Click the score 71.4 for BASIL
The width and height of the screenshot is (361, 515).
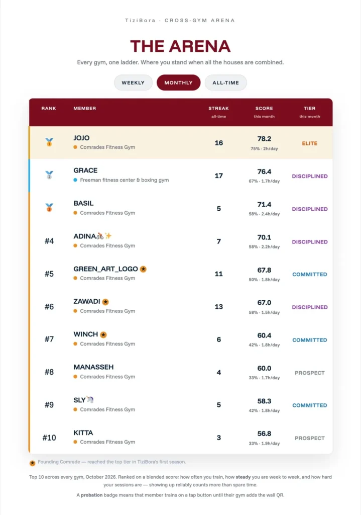pos(264,205)
